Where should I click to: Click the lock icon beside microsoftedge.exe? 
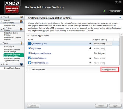coord(90,58)
